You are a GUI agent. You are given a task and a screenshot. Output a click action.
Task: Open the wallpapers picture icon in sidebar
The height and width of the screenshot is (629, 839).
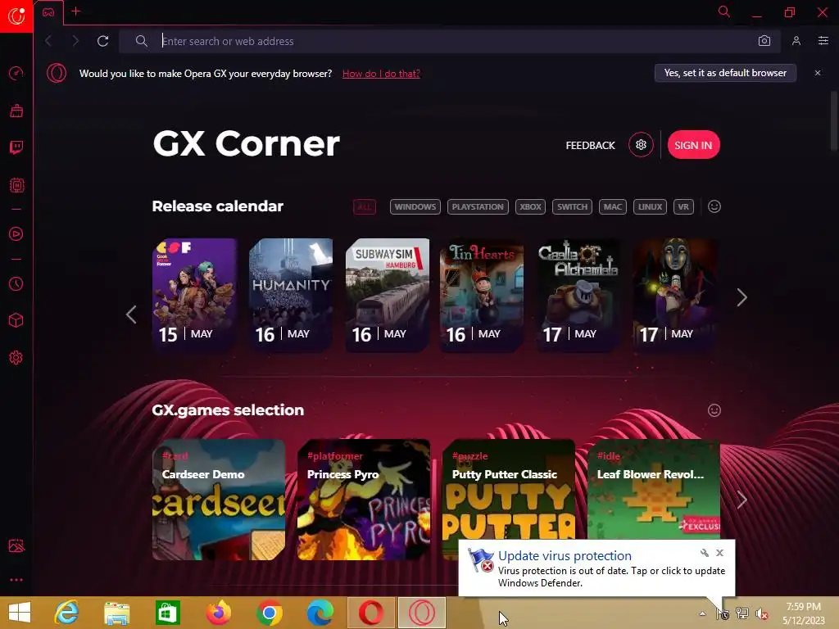click(x=16, y=545)
